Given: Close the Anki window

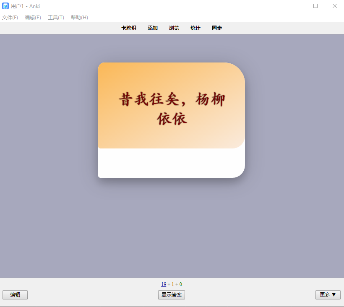Looking at the screenshot, I should tap(335, 6).
